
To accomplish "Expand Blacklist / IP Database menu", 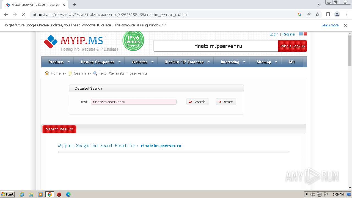I will pos(187,62).
